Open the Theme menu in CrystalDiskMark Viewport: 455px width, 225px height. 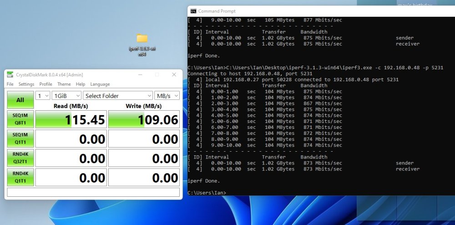(x=64, y=84)
